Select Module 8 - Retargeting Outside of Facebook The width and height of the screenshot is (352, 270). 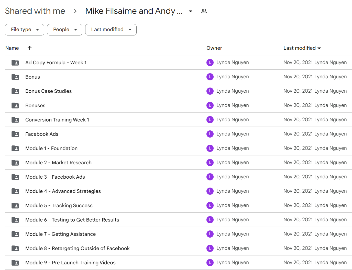[77, 248]
